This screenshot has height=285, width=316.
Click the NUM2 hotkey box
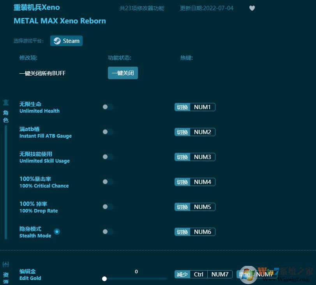point(202,132)
